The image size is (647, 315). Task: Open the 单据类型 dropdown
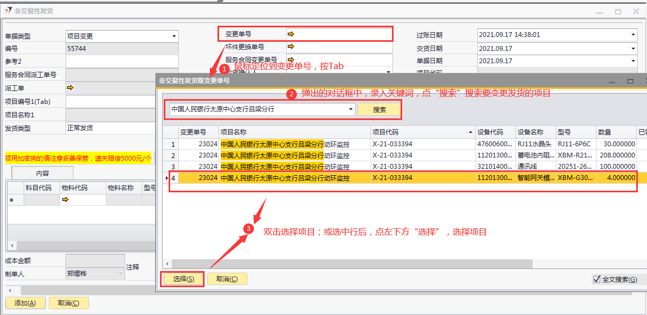[174, 36]
